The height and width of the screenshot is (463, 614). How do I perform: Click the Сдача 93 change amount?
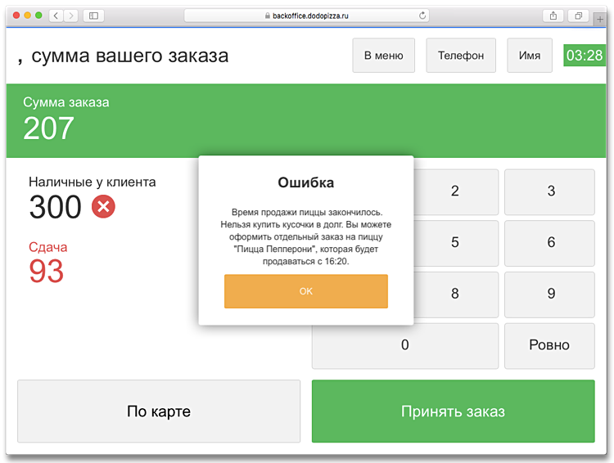[47, 263]
